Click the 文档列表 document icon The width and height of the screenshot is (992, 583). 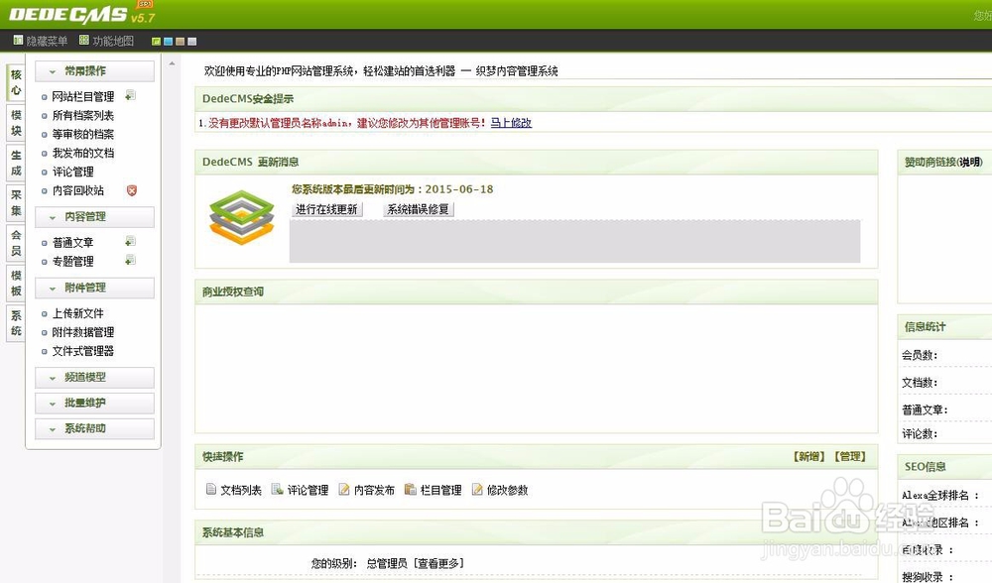pos(211,489)
